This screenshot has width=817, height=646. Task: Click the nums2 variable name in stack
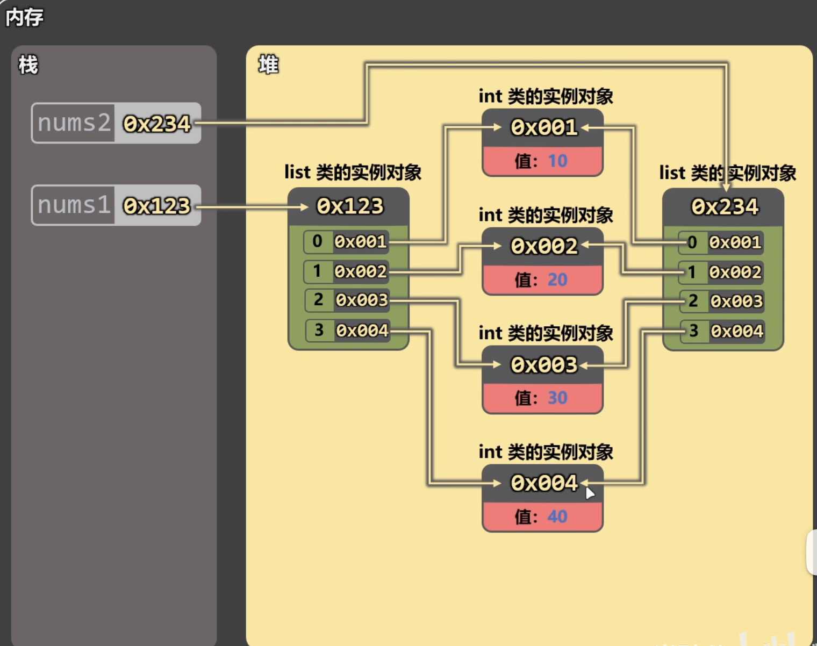click(74, 123)
